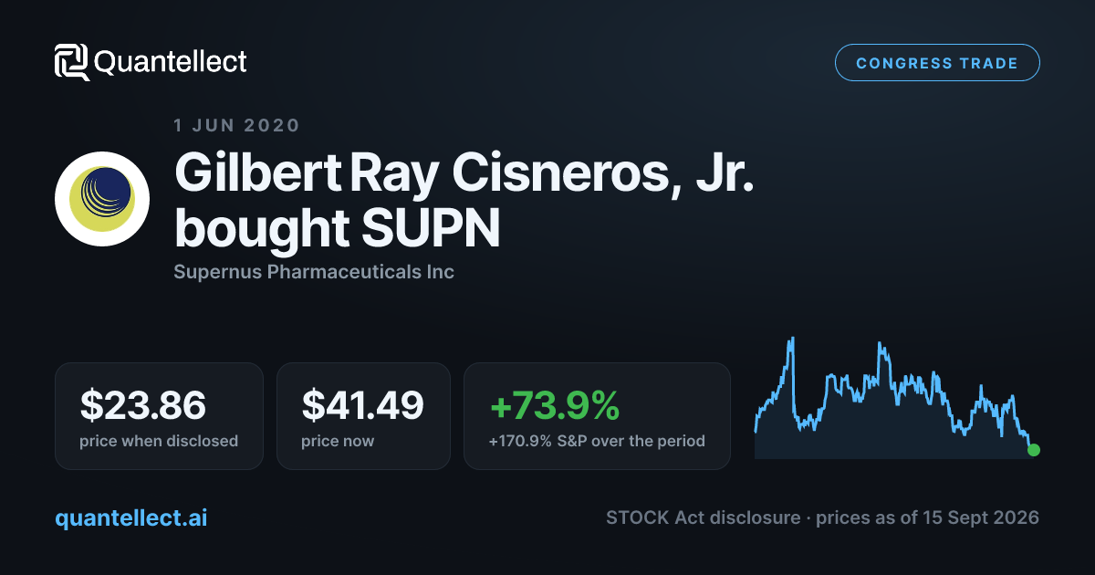Click the Supernus Pharmaceuticals company logo

[x=102, y=199]
